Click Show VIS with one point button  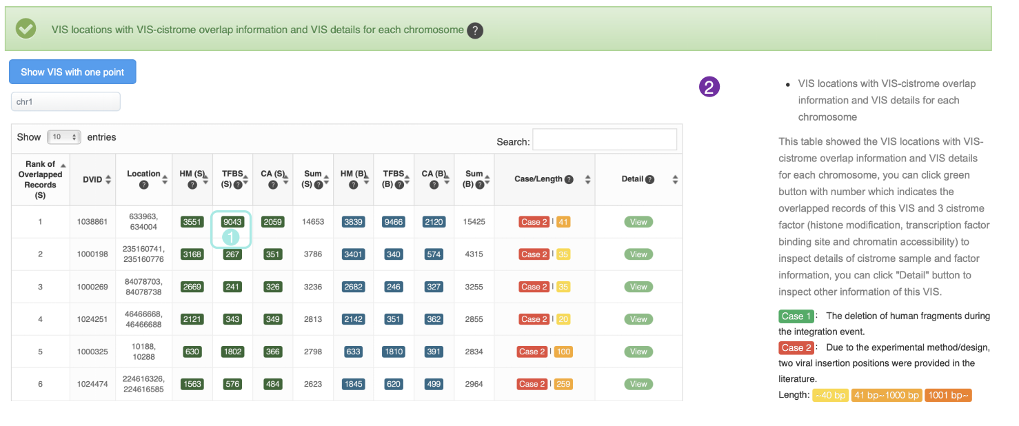(72, 72)
